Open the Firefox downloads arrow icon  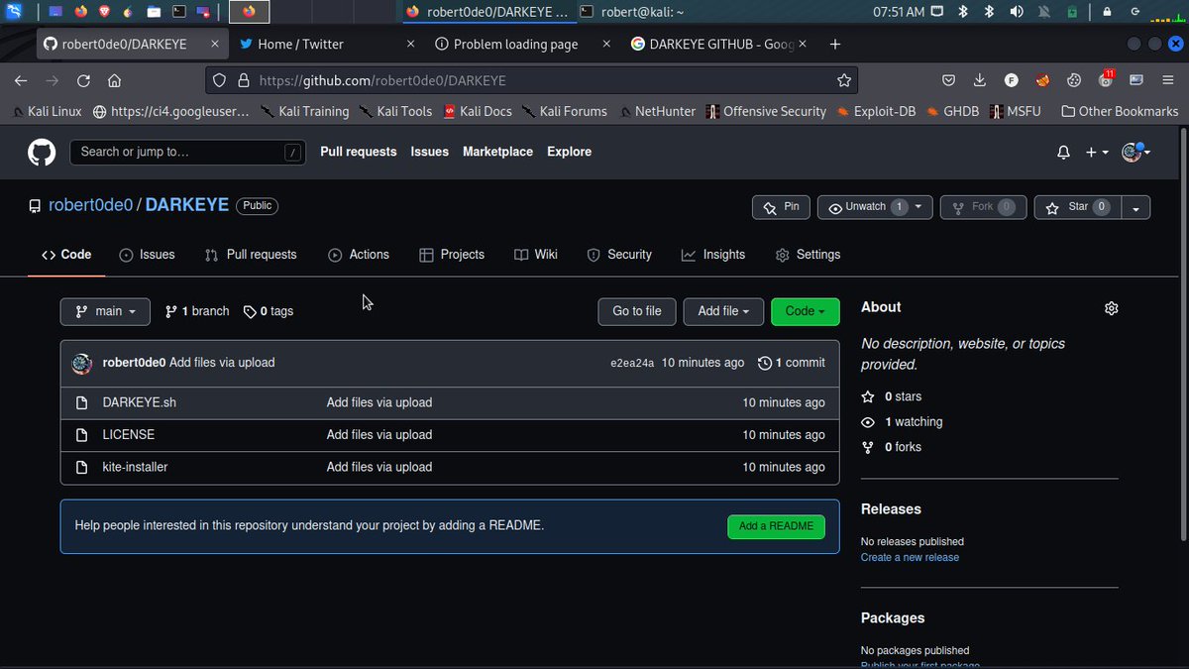[980, 80]
